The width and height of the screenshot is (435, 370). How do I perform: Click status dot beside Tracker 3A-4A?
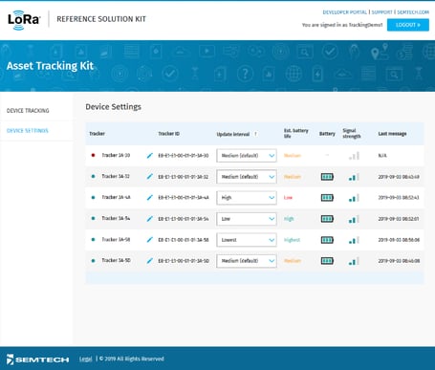click(x=93, y=197)
